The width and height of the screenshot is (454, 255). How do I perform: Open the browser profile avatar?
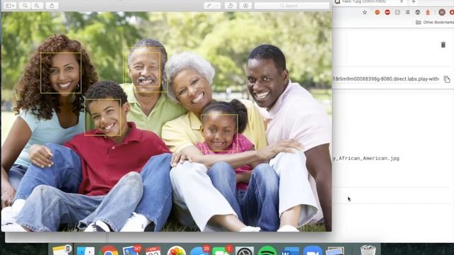pos(442,12)
